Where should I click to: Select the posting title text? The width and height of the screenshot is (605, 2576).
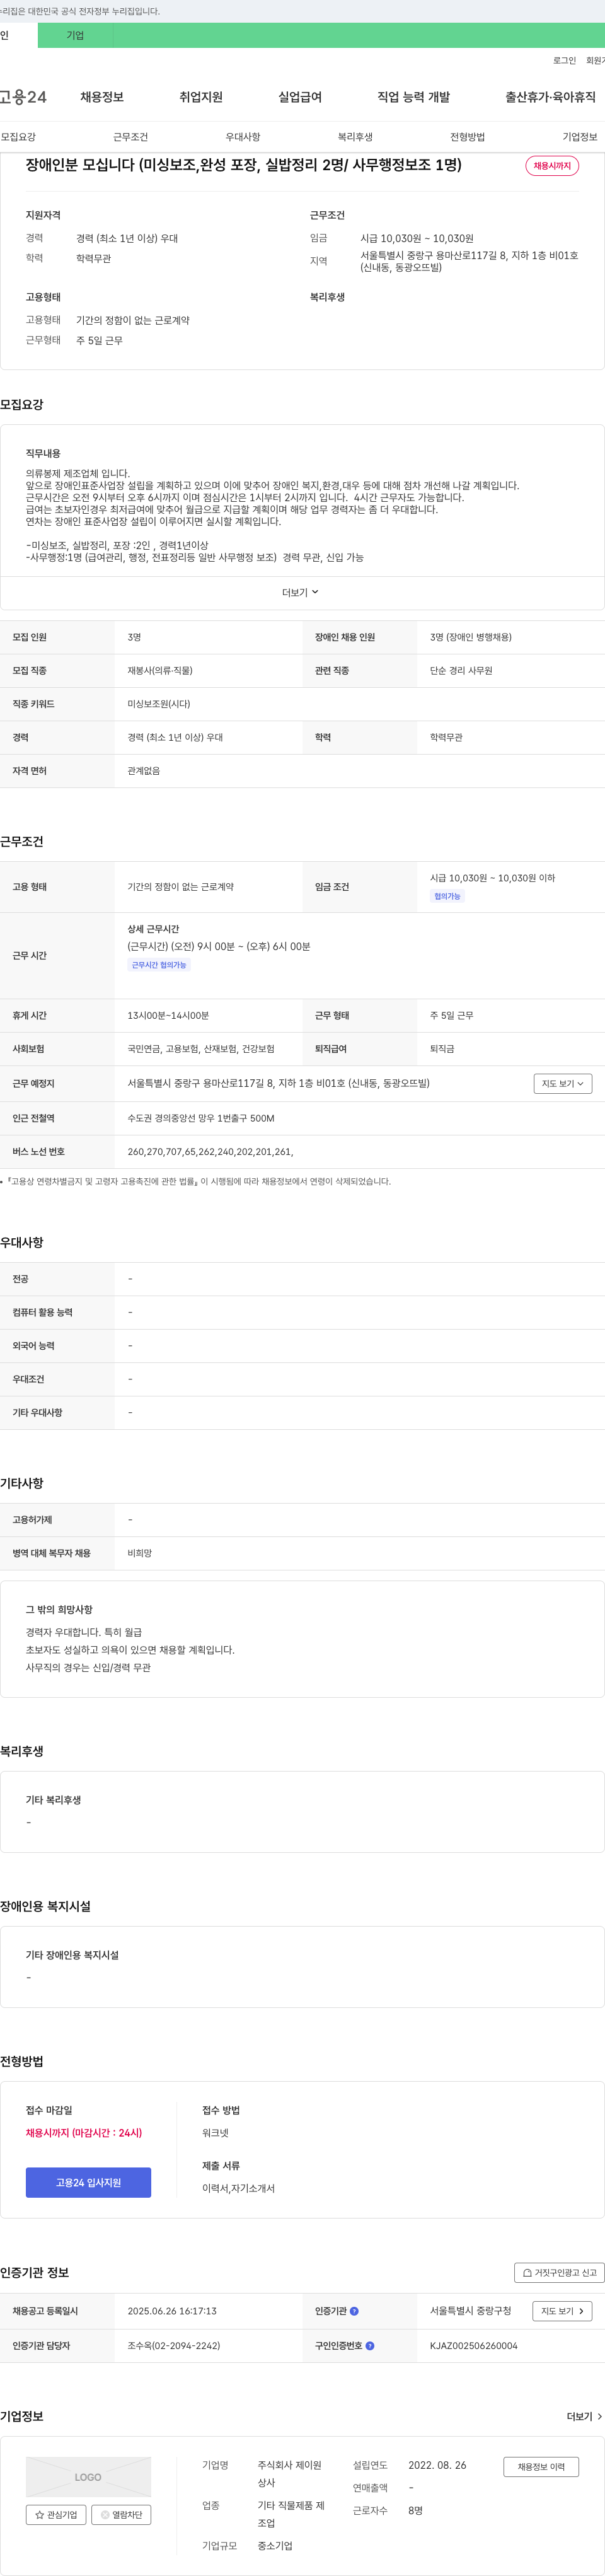click(x=243, y=165)
